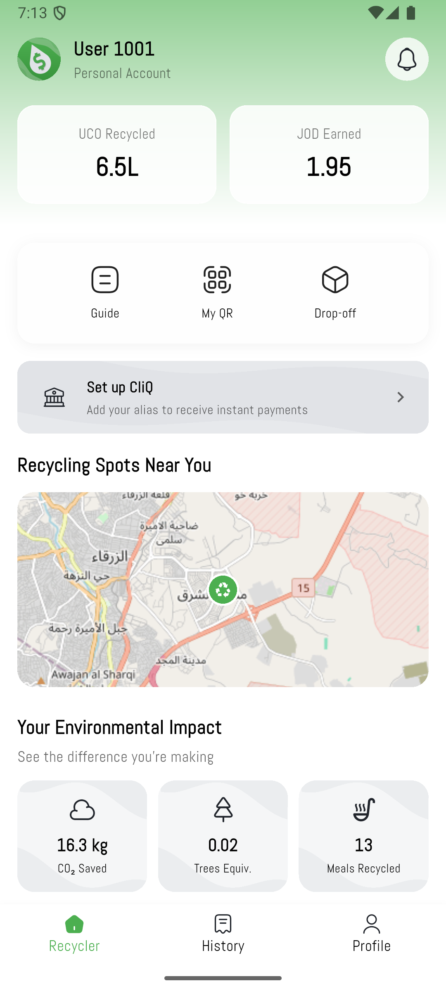Tap the Meals Recycled ladle icon
This screenshot has height=991, width=446.
click(364, 809)
